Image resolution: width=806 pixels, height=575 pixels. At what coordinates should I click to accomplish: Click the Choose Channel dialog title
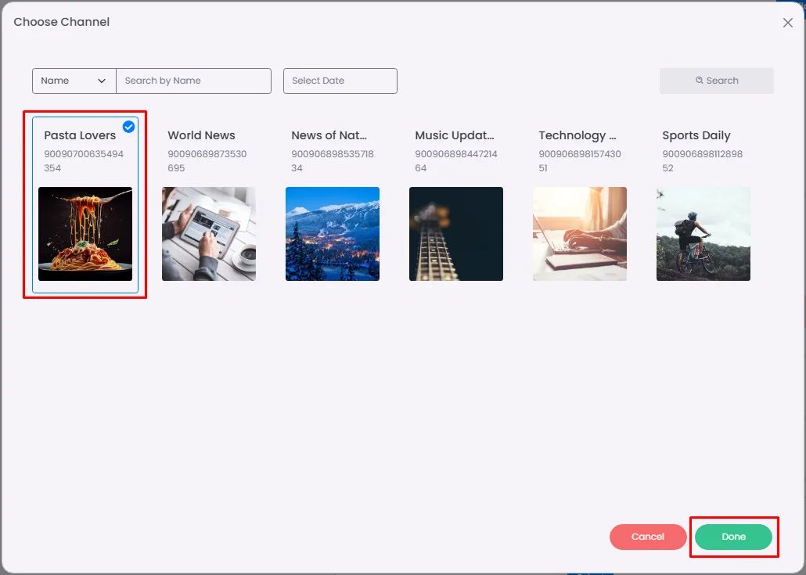click(62, 22)
